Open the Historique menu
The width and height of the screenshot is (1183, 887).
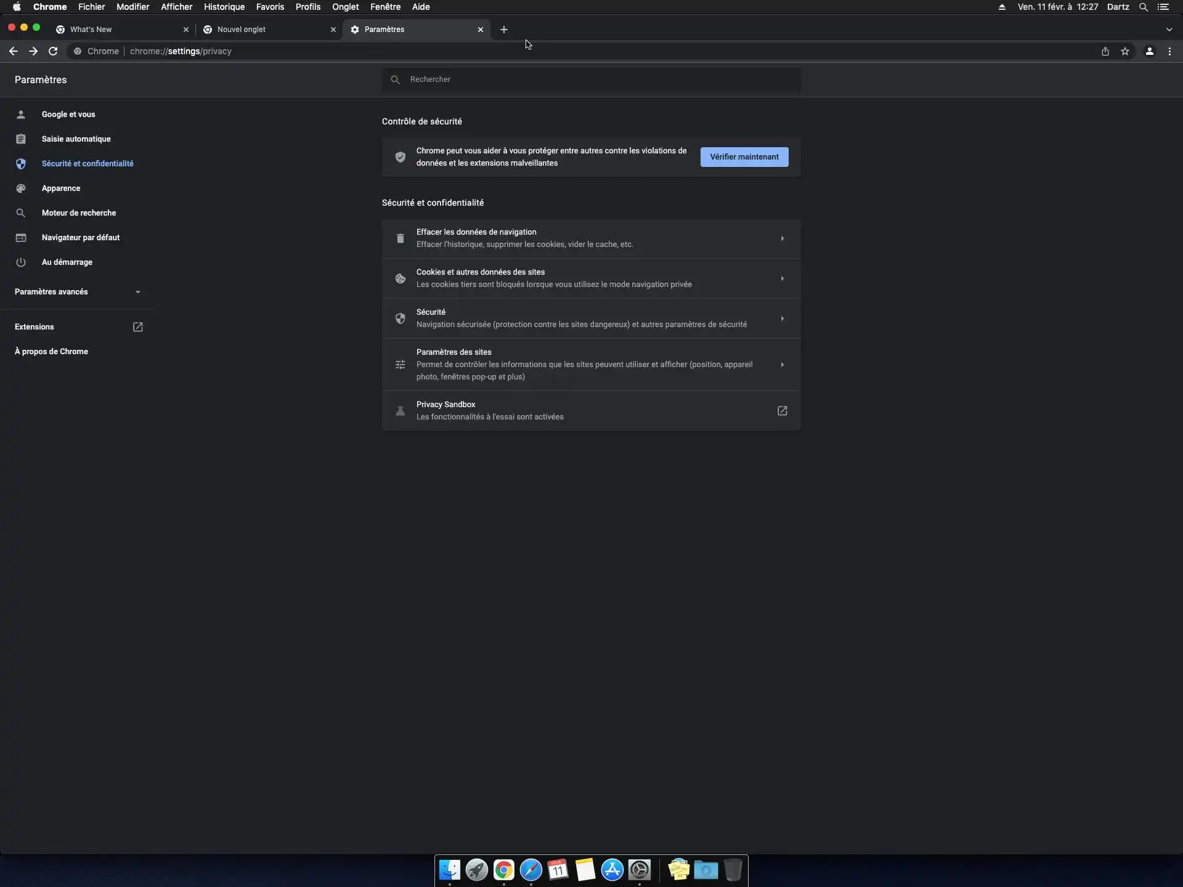tap(224, 7)
